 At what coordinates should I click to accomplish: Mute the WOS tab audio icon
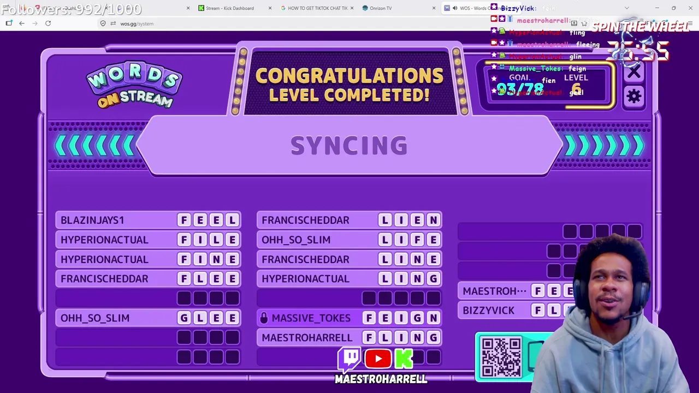pyautogui.click(x=454, y=8)
